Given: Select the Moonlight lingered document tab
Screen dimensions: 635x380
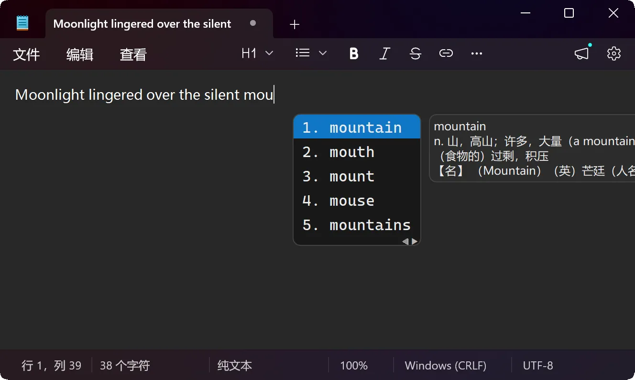Looking at the screenshot, I should [159, 24].
